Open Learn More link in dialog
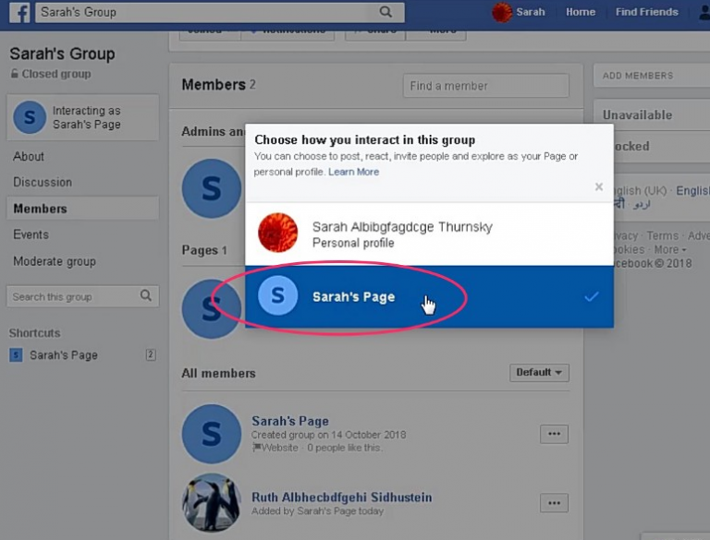This screenshot has width=710, height=540. point(354,172)
